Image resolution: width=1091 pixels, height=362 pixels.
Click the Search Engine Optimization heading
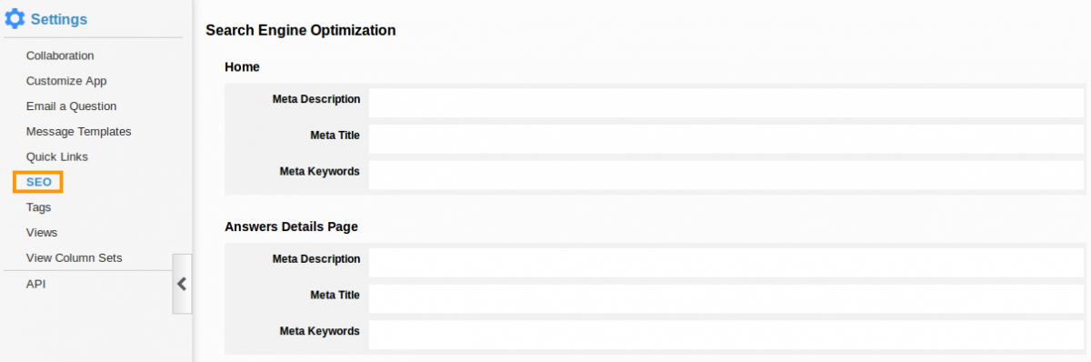301,30
